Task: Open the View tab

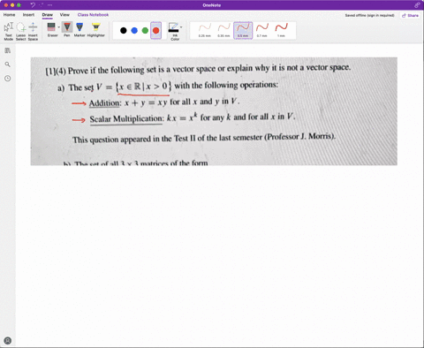Action: [x=64, y=15]
